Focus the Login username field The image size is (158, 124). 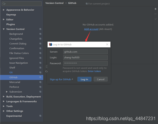coord(85,58)
